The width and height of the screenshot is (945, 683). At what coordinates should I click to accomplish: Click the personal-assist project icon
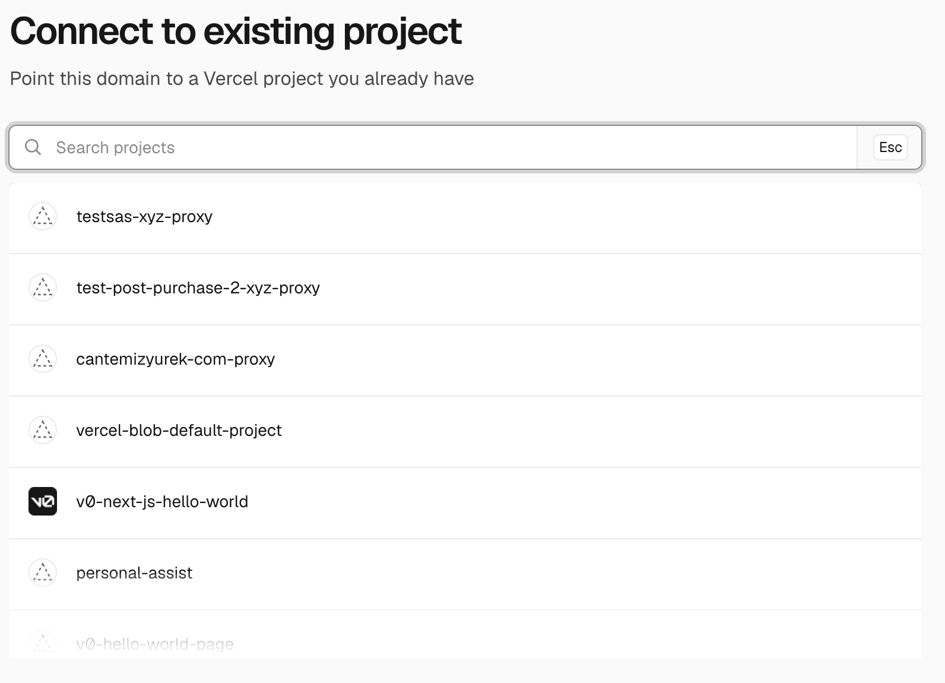click(43, 573)
